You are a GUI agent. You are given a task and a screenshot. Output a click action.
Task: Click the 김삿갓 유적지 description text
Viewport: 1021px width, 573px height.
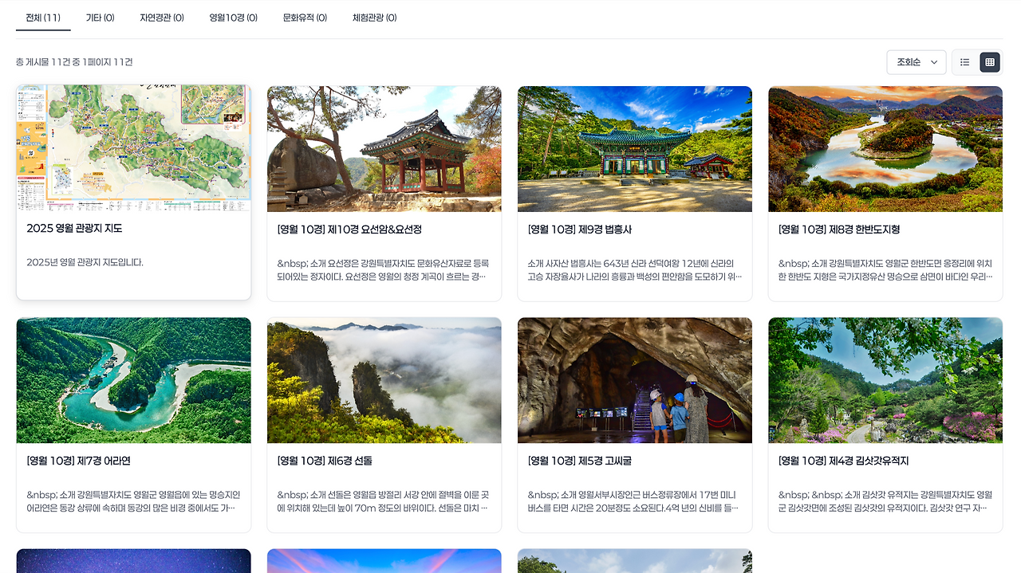coord(885,501)
